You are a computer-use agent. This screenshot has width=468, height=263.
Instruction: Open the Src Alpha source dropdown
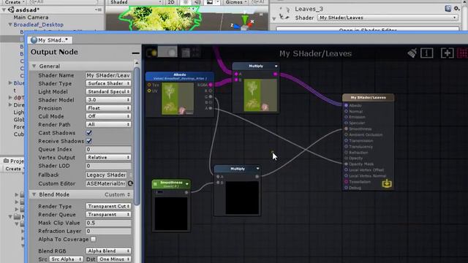coord(66,259)
